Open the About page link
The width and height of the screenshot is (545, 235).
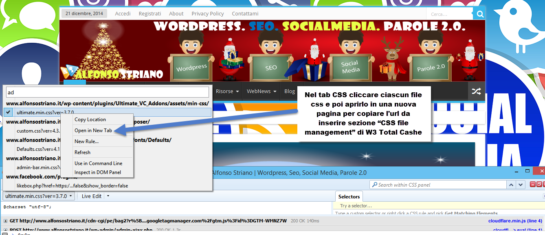tap(176, 13)
